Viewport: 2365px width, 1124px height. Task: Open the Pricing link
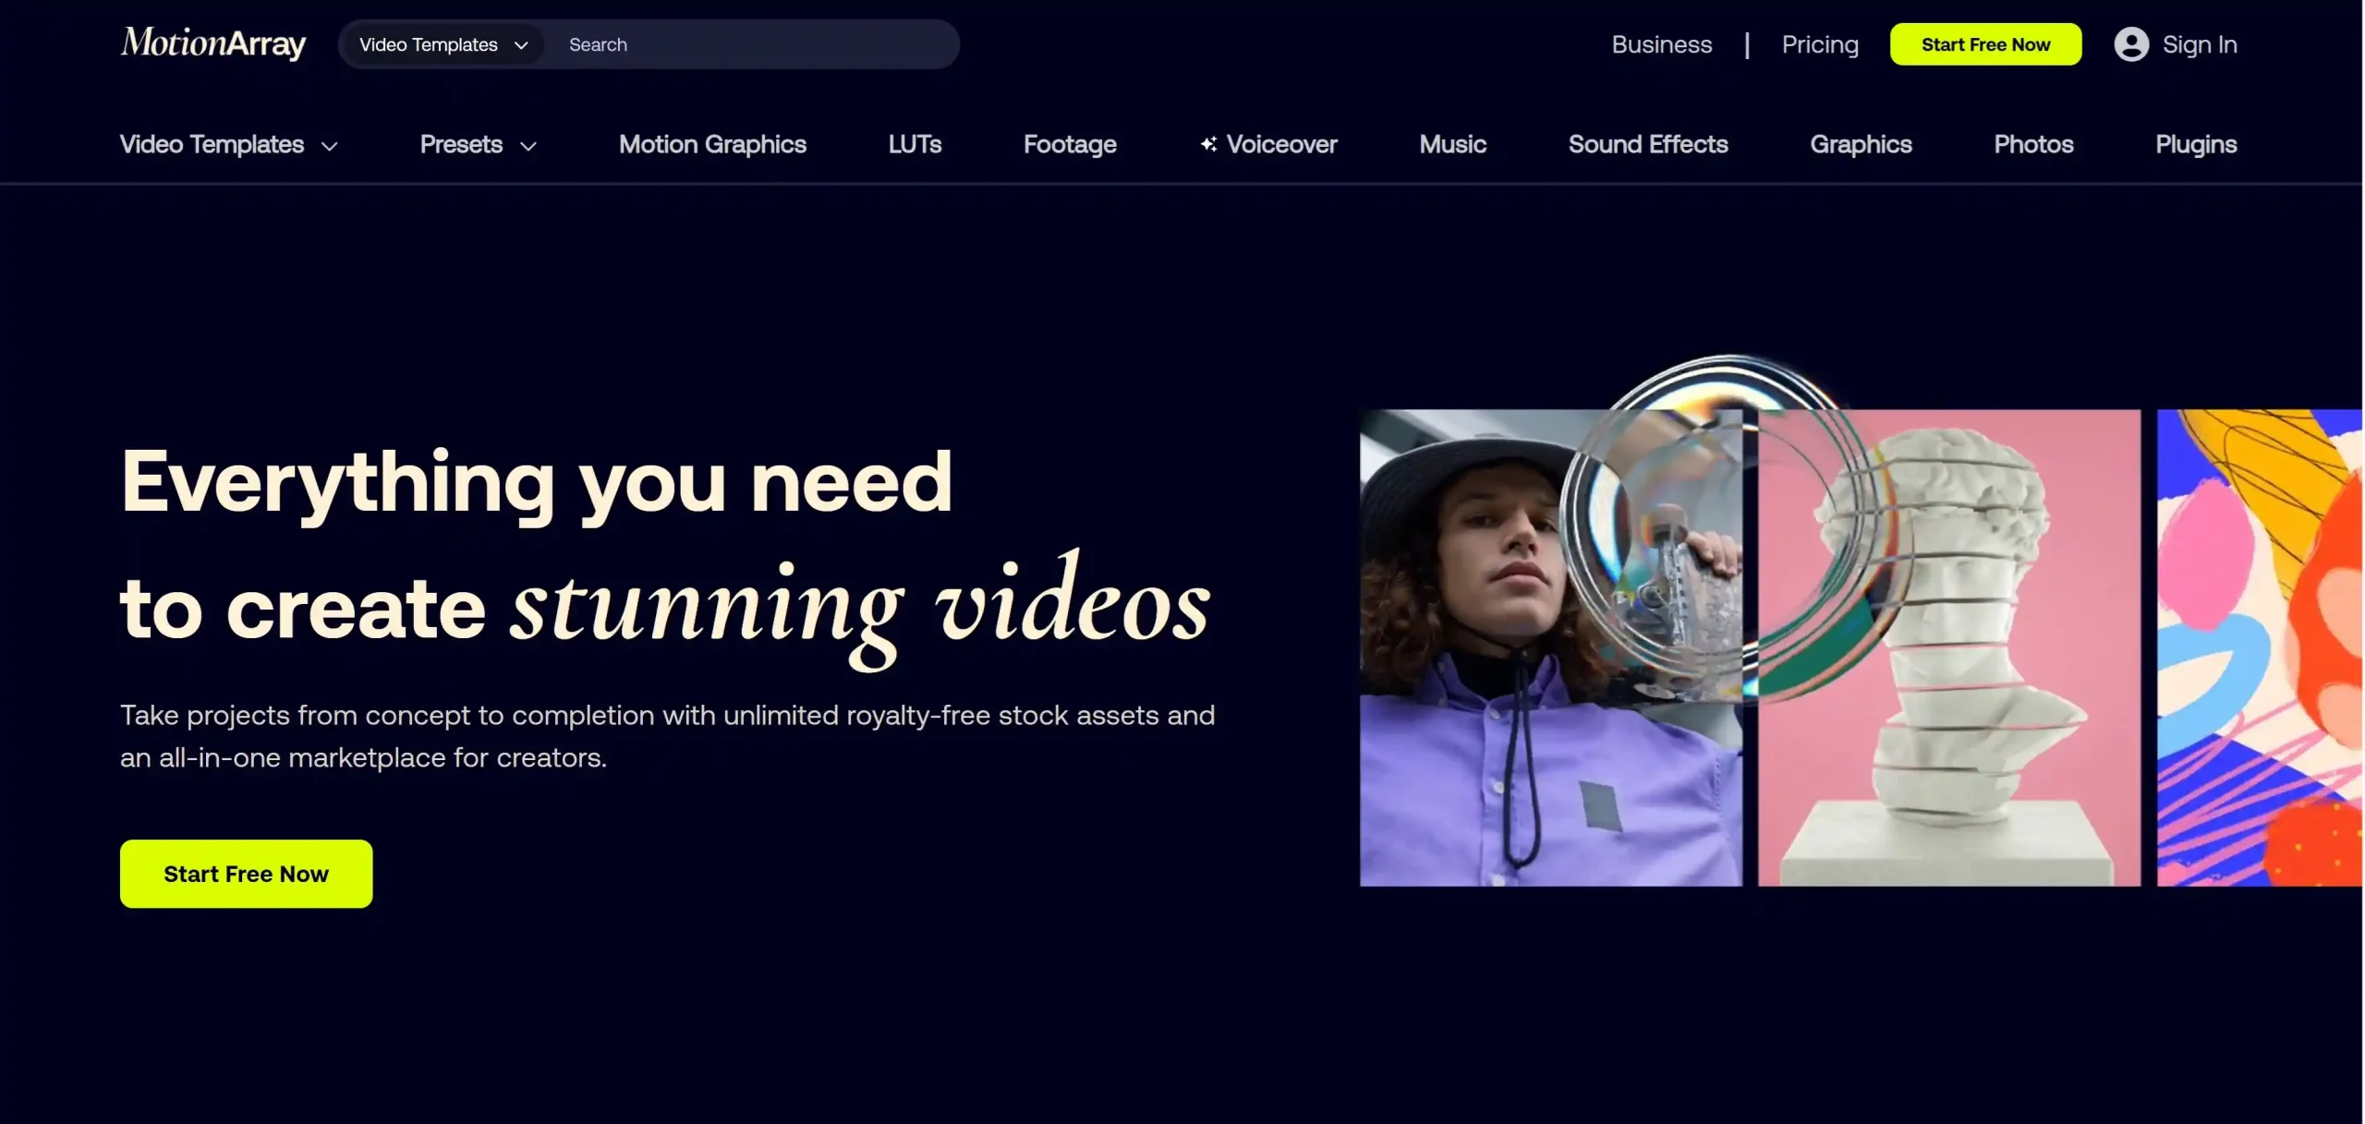(x=1819, y=44)
